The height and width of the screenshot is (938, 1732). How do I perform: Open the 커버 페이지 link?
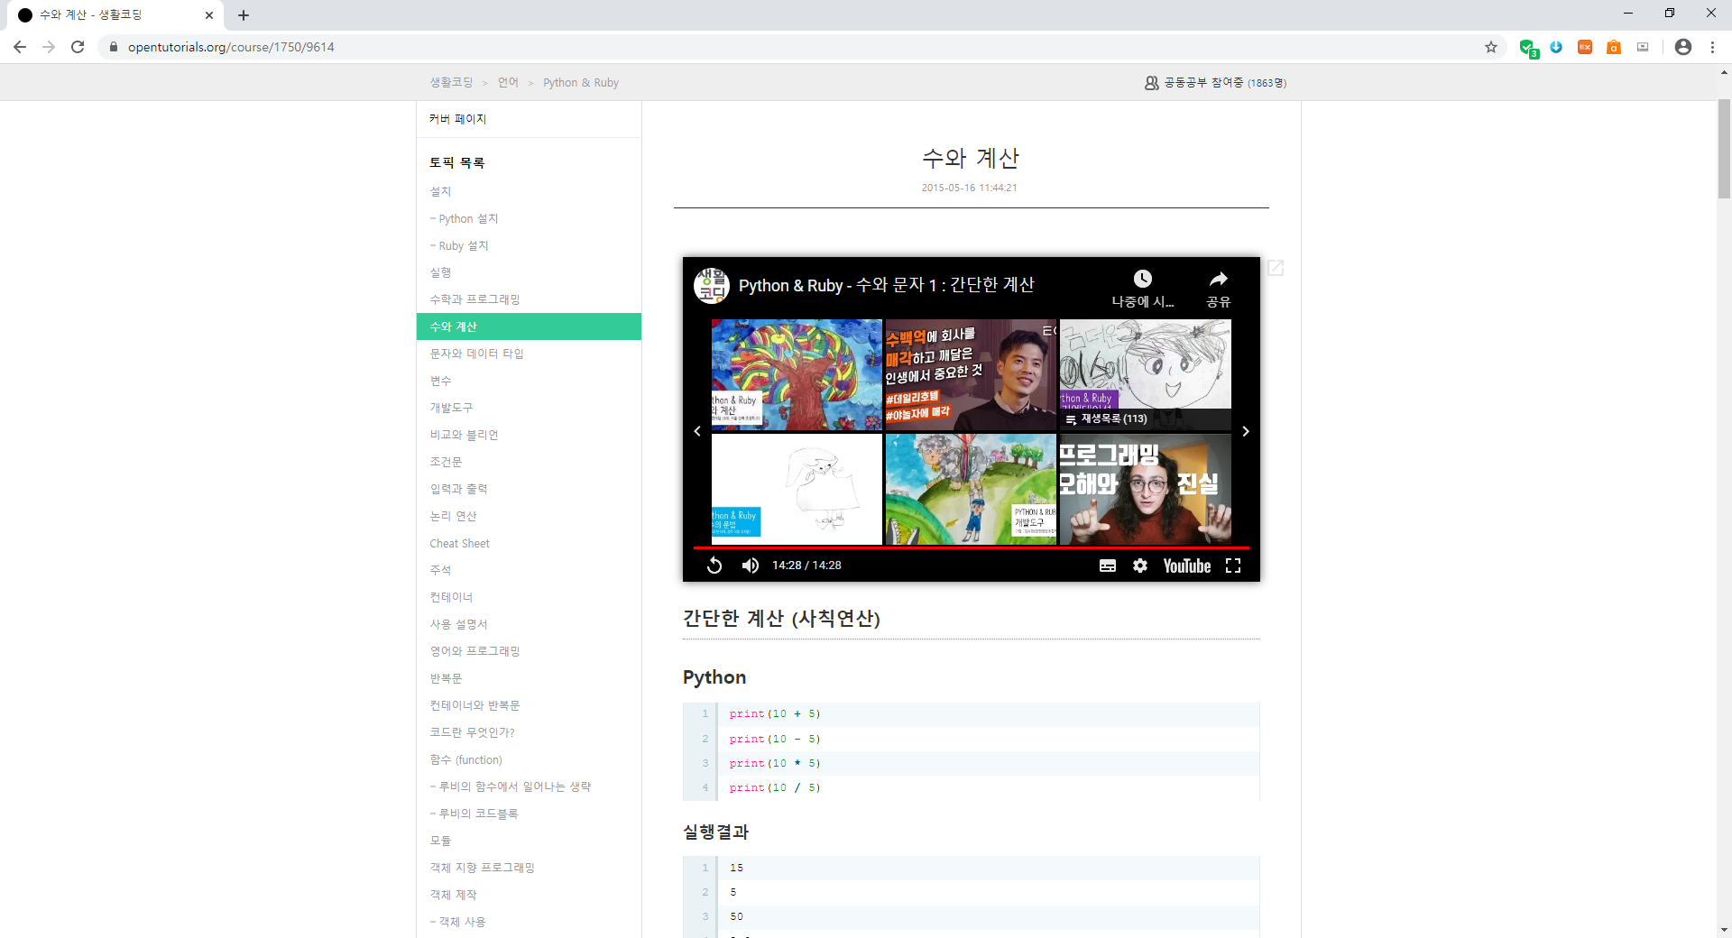[457, 119]
